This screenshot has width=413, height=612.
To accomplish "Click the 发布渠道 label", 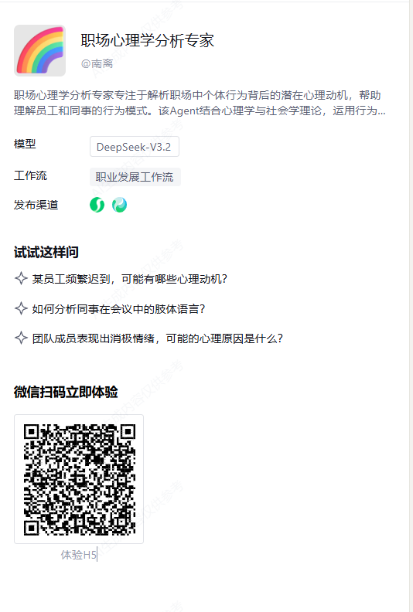I will pyautogui.click(x=36, y=205).
